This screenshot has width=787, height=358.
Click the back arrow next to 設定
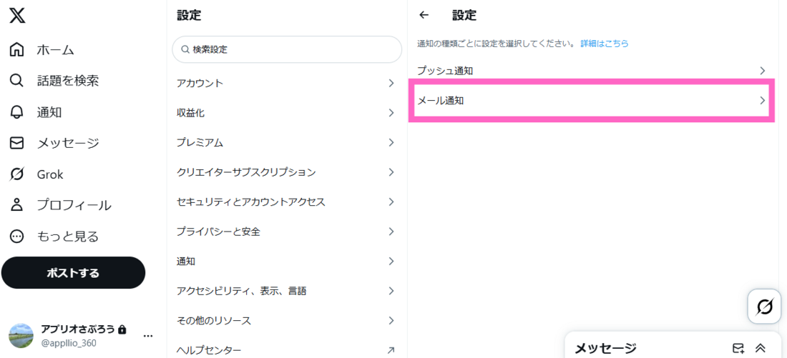coord(424,16)
